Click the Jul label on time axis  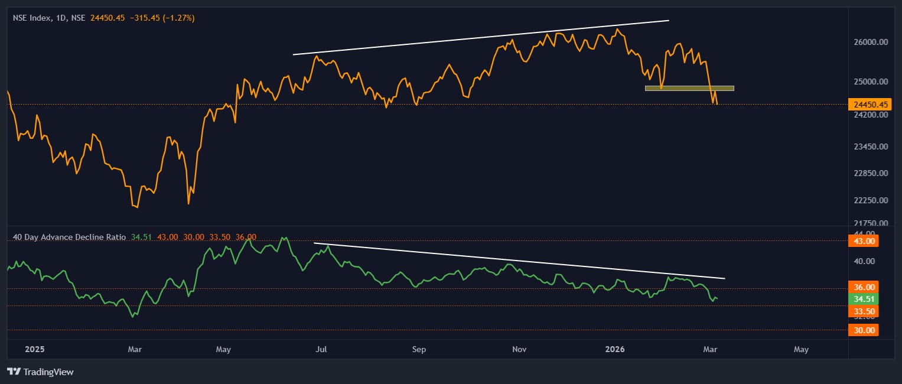pos(321,349)
